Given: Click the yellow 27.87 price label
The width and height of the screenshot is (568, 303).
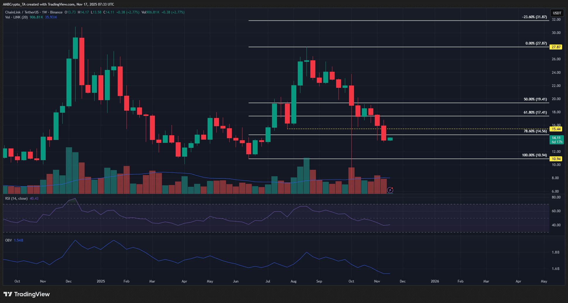Looking at the screenshot, I should pos(556,47).
